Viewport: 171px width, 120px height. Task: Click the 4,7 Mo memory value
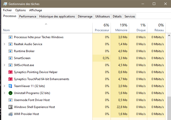point(123,79)
